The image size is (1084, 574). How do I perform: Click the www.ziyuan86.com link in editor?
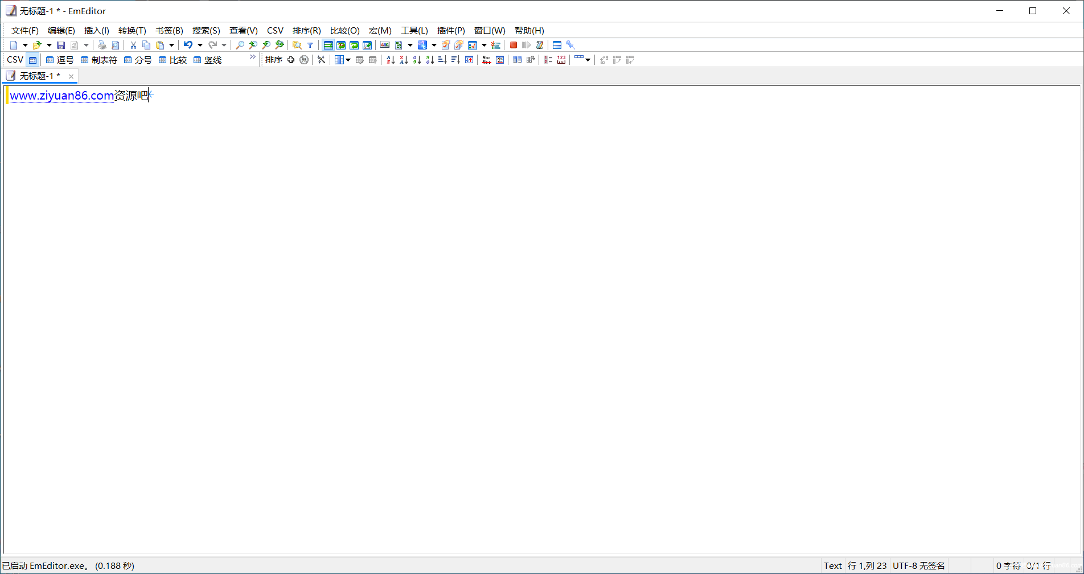tap(61, 96)
